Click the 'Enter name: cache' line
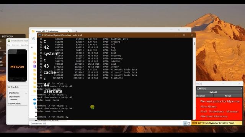 48,100
